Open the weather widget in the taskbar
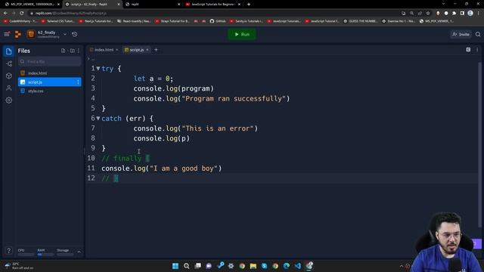The image size is (484, 272). (x=18, y=266)
